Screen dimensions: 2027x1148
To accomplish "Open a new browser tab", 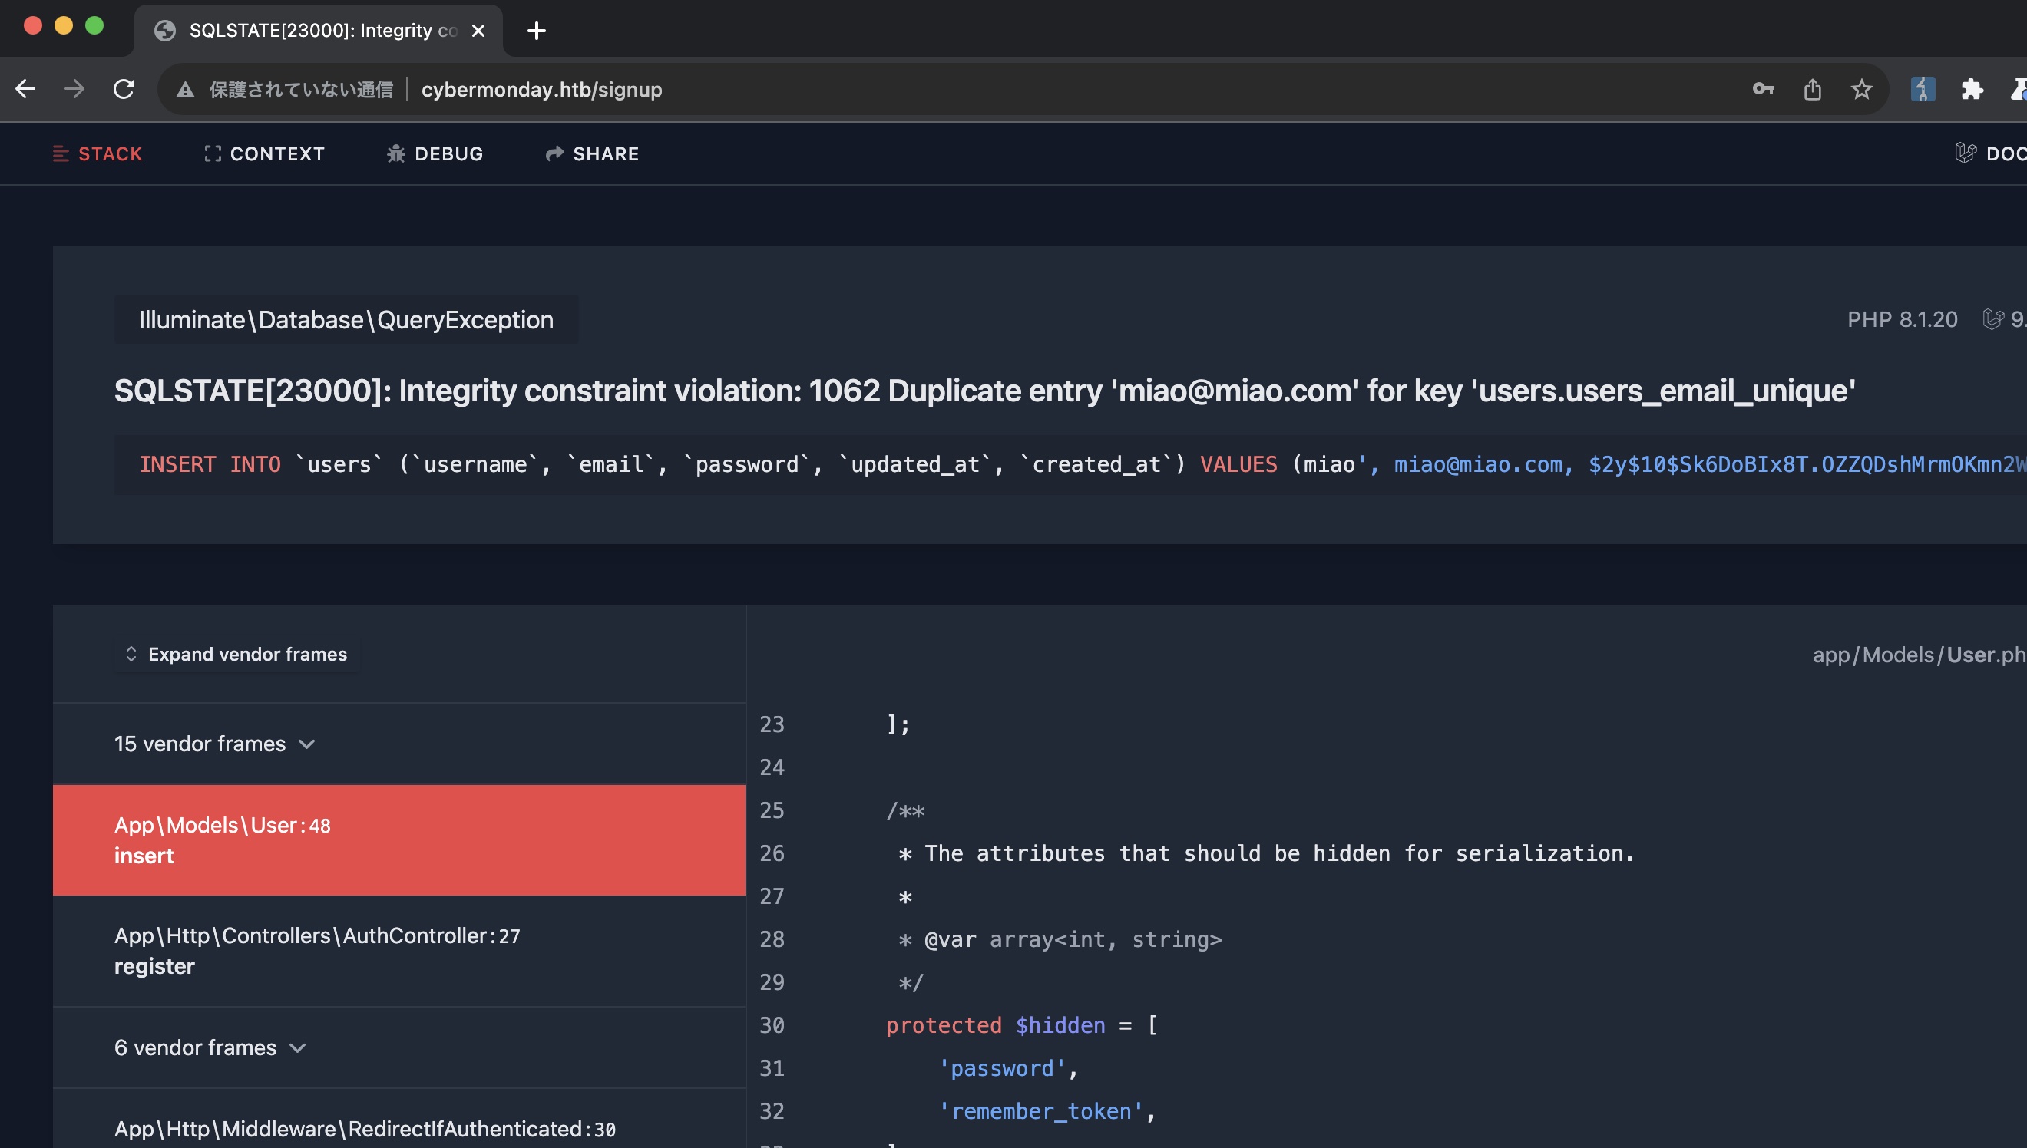I will click(x=537, y=31).
